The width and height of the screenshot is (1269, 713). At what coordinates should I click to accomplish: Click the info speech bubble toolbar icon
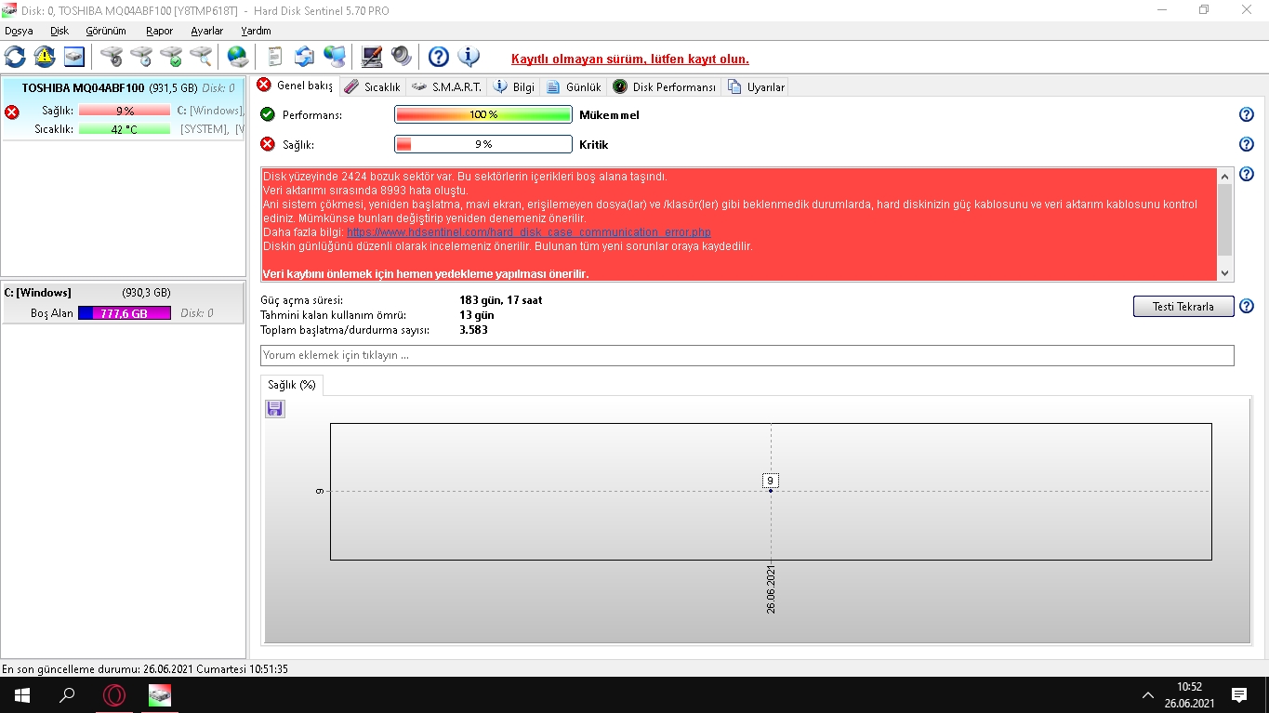pos(469,57)
